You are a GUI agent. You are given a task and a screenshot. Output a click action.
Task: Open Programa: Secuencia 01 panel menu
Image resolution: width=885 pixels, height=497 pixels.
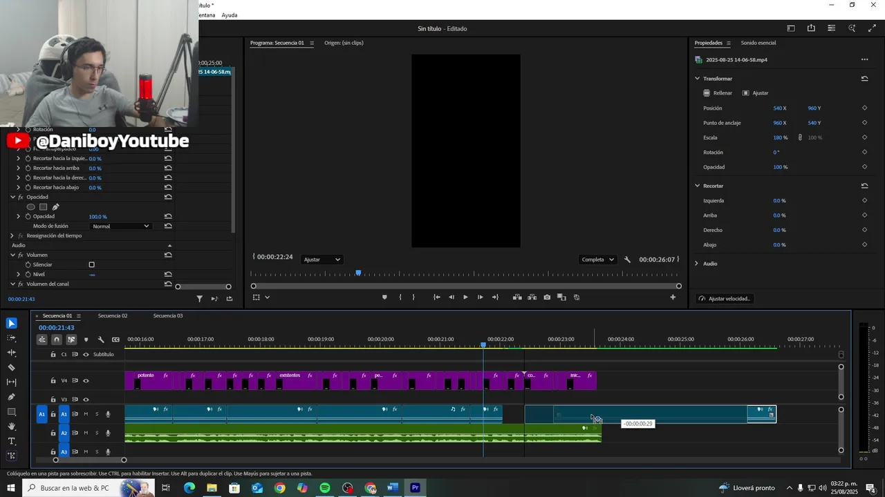point(312,43)
